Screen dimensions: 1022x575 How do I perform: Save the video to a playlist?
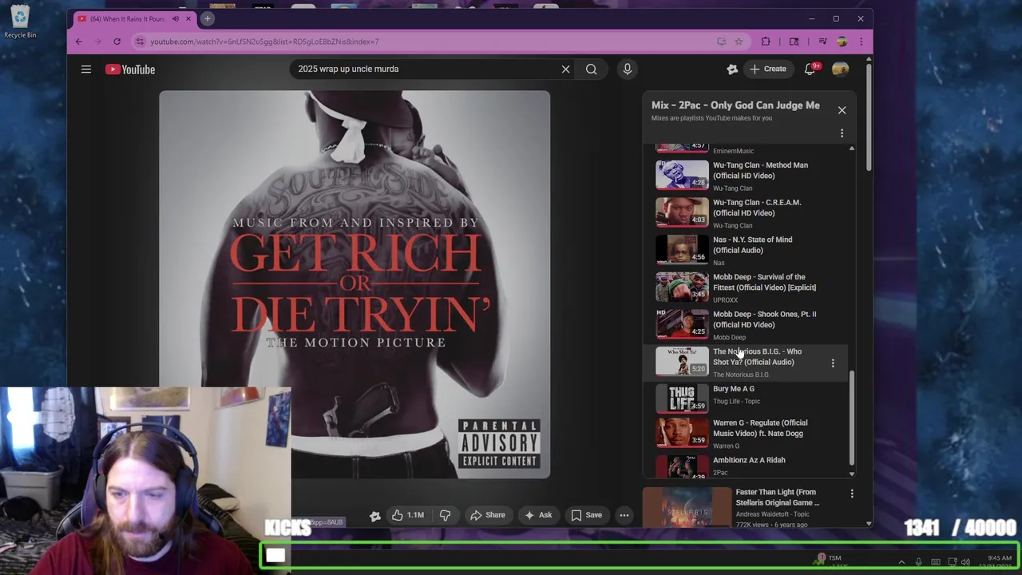[x=586, y=515]
